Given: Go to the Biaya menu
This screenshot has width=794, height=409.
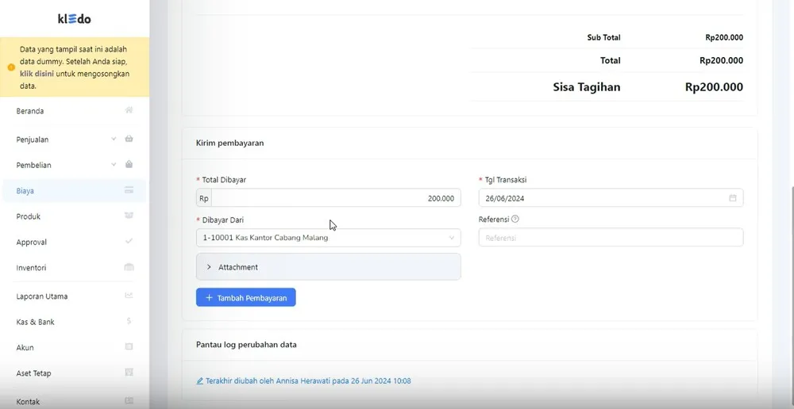Looking at the screenshot, I should click(75, 191).
